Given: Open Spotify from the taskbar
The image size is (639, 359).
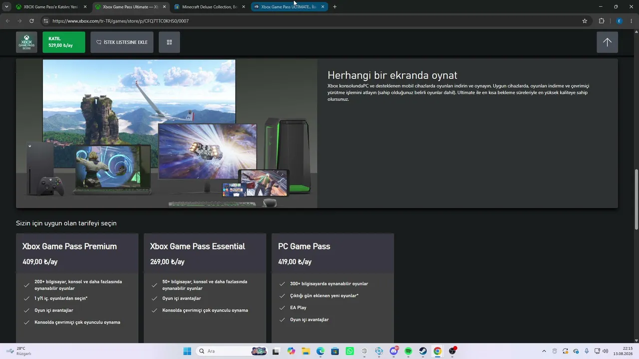Looking at the screenshot, I should point(408,351).
